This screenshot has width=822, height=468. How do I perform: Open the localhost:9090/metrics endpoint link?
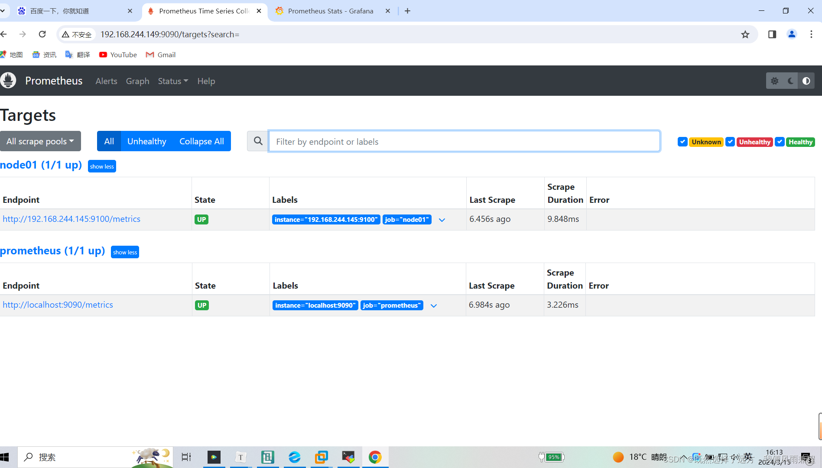click(x=58, y=305)
